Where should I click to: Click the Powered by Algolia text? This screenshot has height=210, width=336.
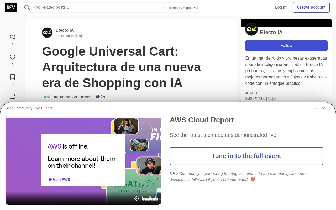pos(179,8)
